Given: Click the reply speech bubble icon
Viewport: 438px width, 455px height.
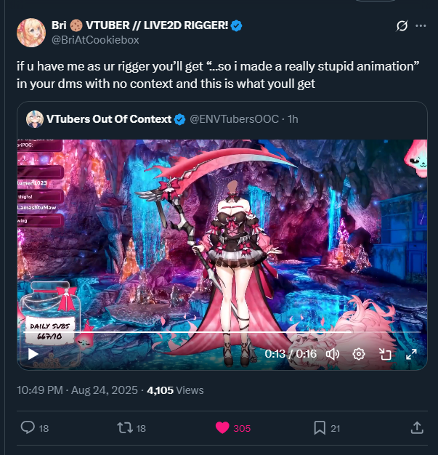Looking at the screenshot, I should 28,427.
